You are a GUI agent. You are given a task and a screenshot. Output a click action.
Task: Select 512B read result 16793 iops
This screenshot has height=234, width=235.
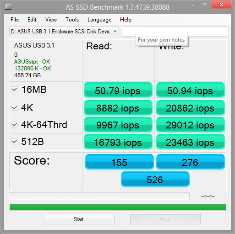tap(118, 142)
